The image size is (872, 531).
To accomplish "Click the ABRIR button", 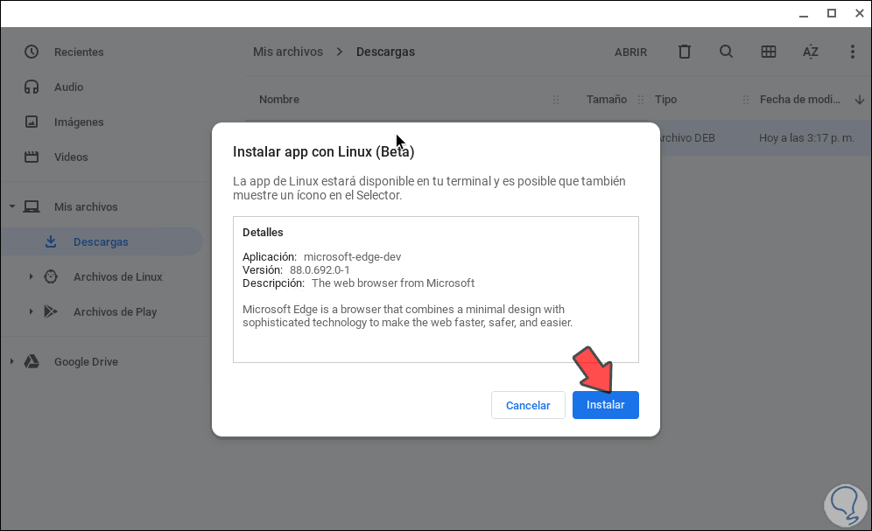I will coord(630,52).
